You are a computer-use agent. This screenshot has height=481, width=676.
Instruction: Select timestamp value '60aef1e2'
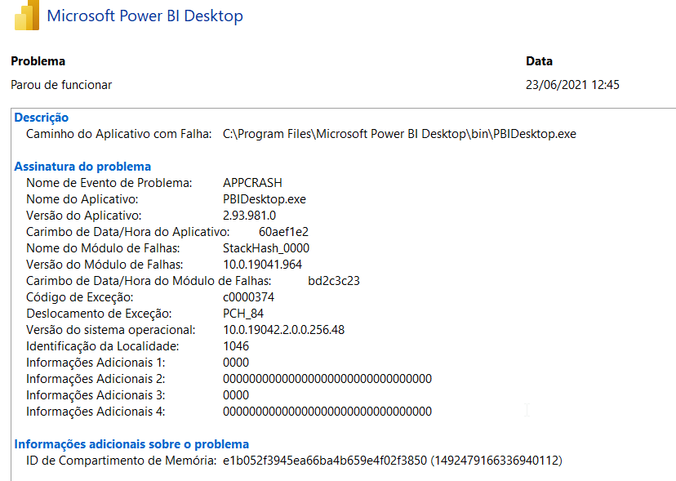[x=283, y=232]
